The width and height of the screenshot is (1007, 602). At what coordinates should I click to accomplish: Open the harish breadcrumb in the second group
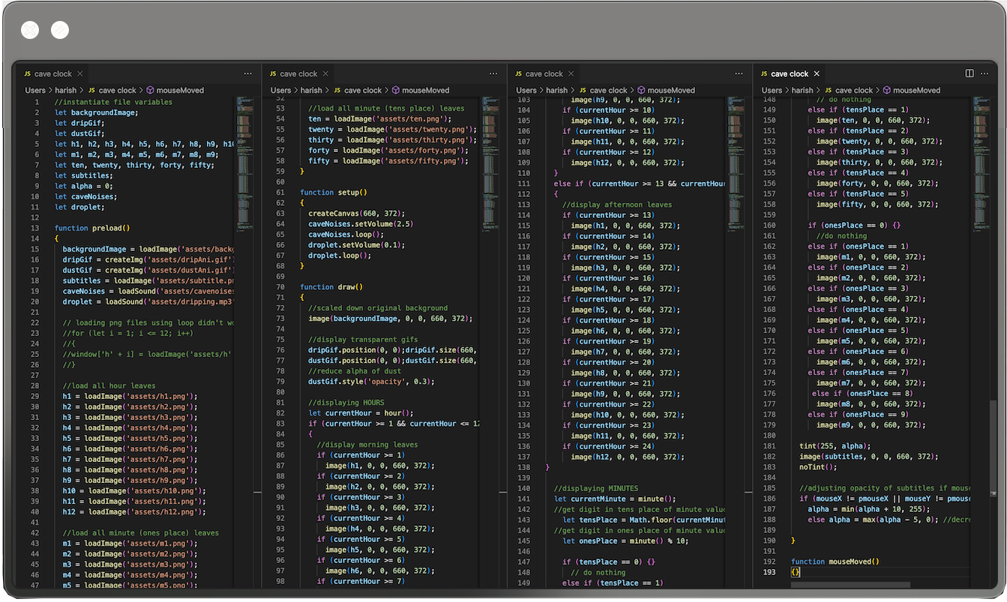click(311, 90)
